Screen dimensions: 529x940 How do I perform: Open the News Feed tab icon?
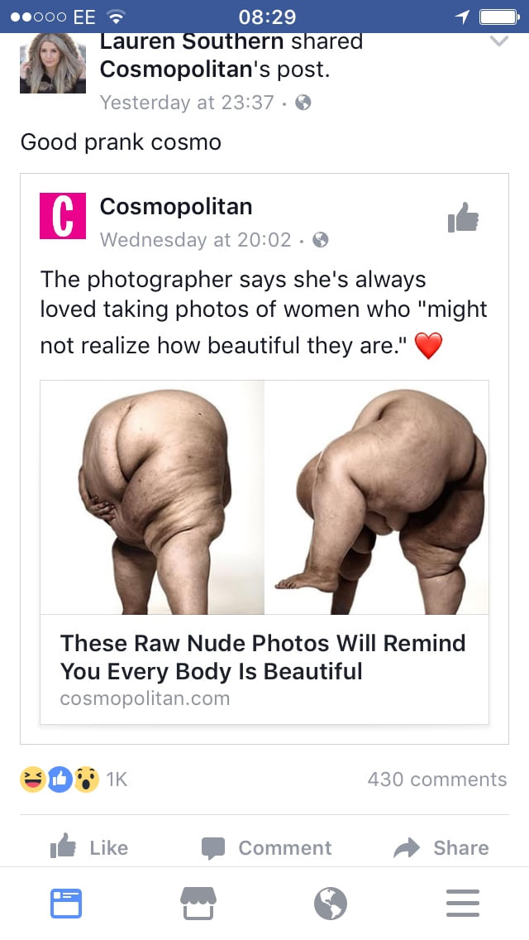[66, 903]
